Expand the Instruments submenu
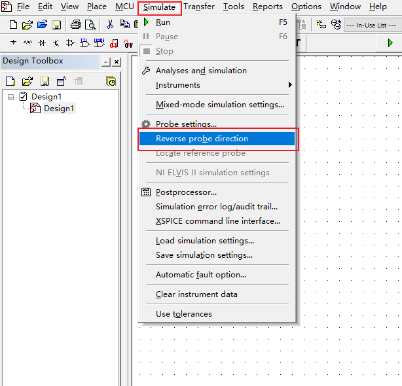The image size is (402, 386). coord(217,85)
